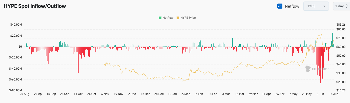Click the 24 Apr date label

pyautogui.click(x=280, y=94)
